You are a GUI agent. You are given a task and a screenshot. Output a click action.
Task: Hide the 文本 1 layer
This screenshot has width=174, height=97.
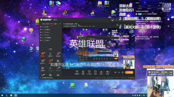coord(41,35)
